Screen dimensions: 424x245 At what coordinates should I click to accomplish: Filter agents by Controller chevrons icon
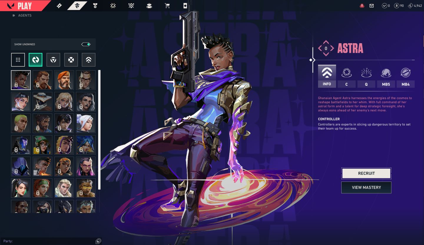pyautogui.click(x=89, y=60)
